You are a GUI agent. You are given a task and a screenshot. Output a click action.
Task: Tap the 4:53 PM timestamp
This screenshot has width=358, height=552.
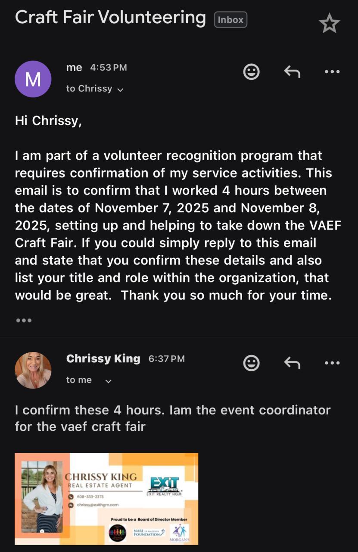point(109,68)
